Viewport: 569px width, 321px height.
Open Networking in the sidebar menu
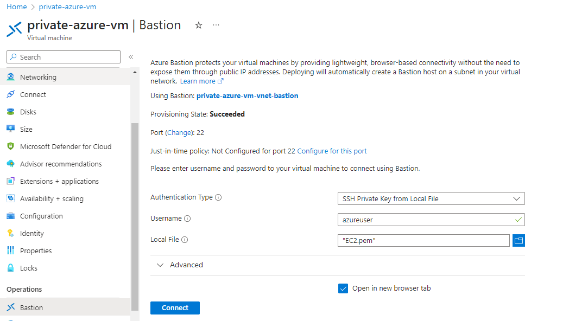point(38,77)
